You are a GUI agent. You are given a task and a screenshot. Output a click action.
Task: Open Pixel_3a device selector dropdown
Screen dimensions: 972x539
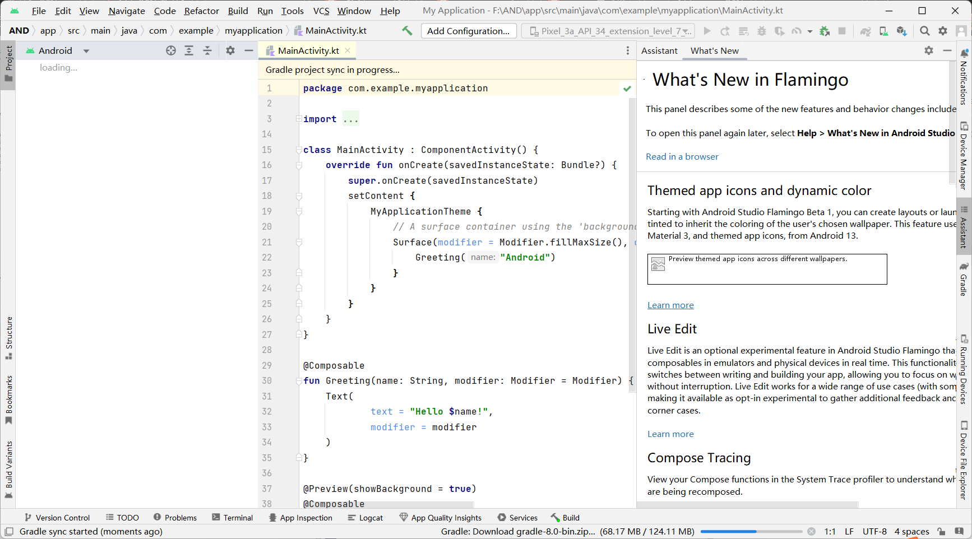click(x=608, y=31)
